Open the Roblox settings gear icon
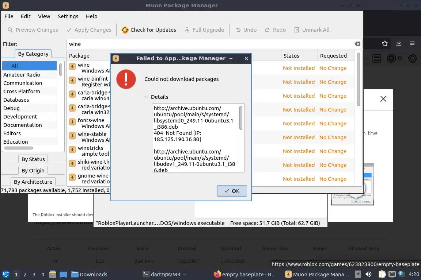Image resolution: width=421 pixels, height=280 pixels. point(412,58)
